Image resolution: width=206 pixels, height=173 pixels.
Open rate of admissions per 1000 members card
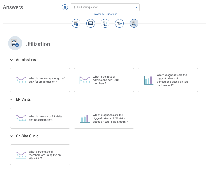104,80
